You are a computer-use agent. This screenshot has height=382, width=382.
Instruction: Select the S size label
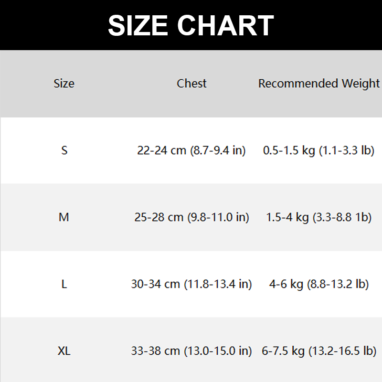pos(64,150)
